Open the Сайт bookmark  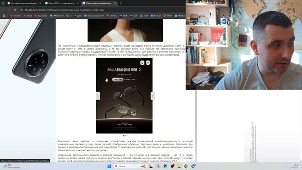pyautogui.click(x=134, y=16)
